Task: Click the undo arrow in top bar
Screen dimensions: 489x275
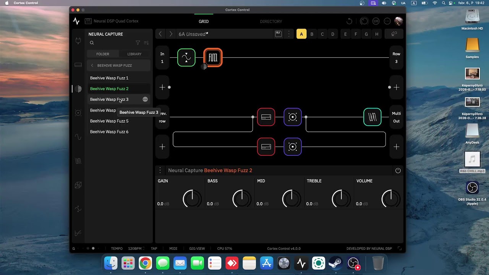Action: pyautogui.click(x=349, y=21)
